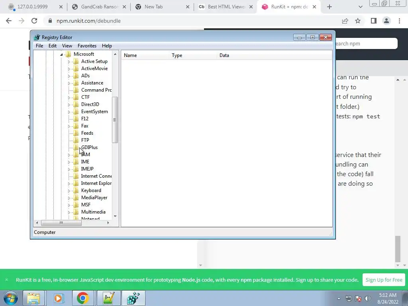
Task: Dismiss the RunKit green banner
Action: [7, 280]
